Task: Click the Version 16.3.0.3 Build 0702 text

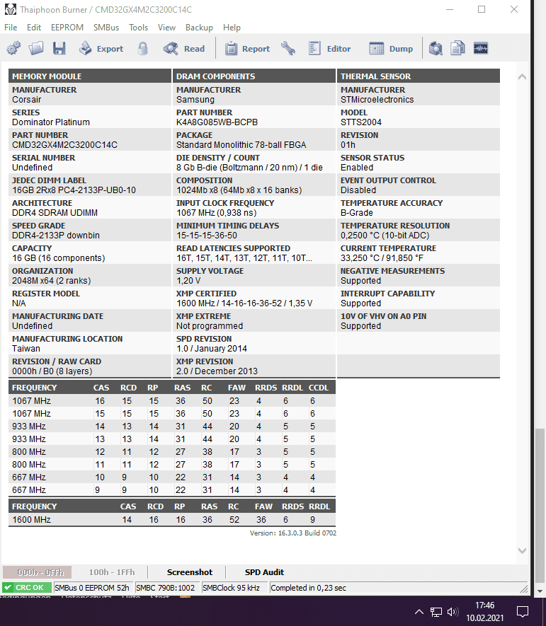Action: pos(293,533)
